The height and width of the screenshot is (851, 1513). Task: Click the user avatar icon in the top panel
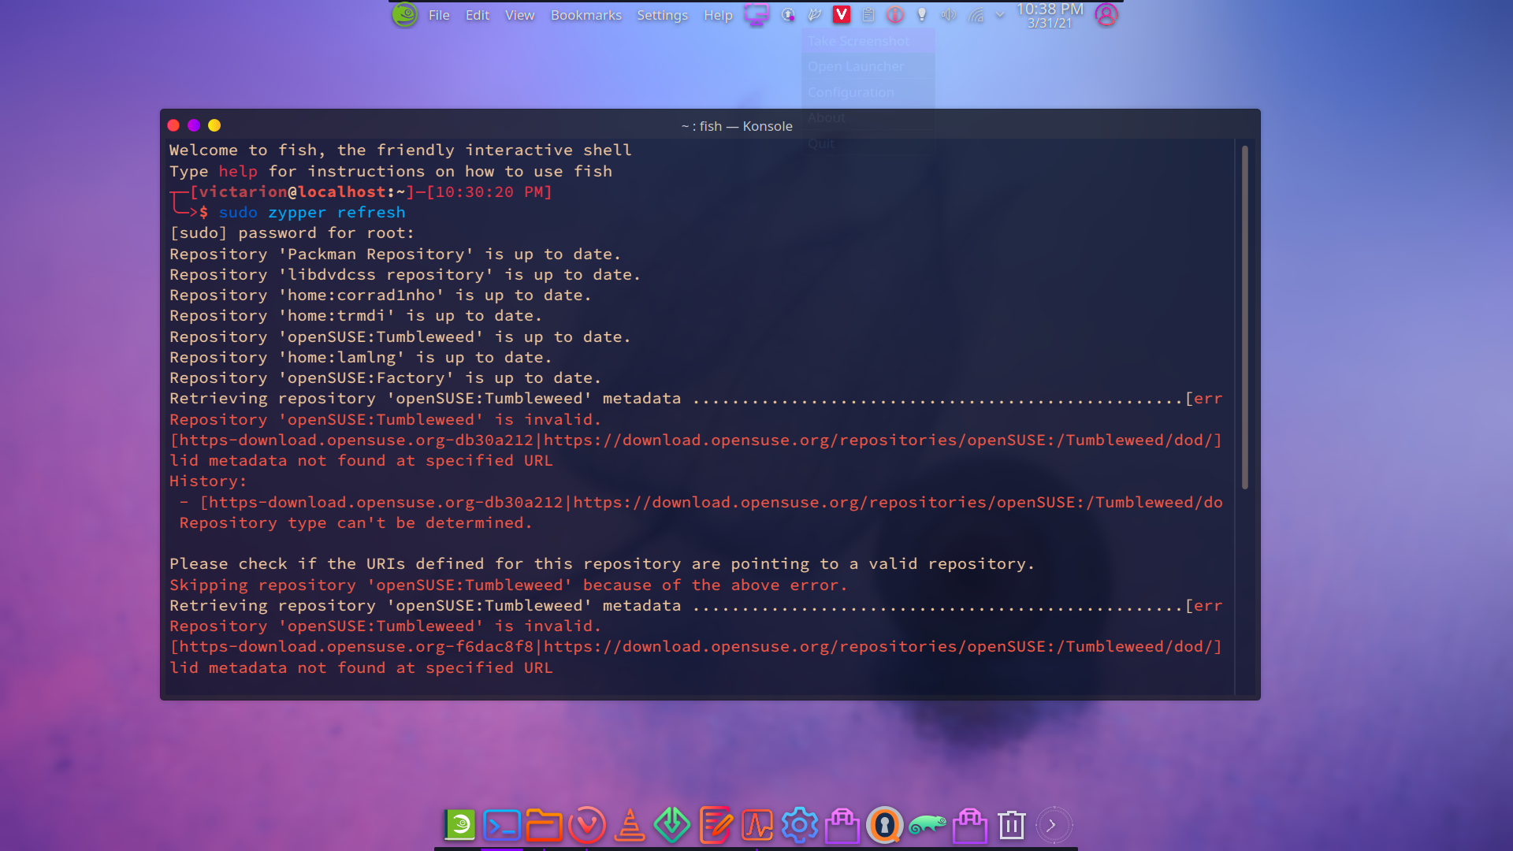[x=1106, y=15]
